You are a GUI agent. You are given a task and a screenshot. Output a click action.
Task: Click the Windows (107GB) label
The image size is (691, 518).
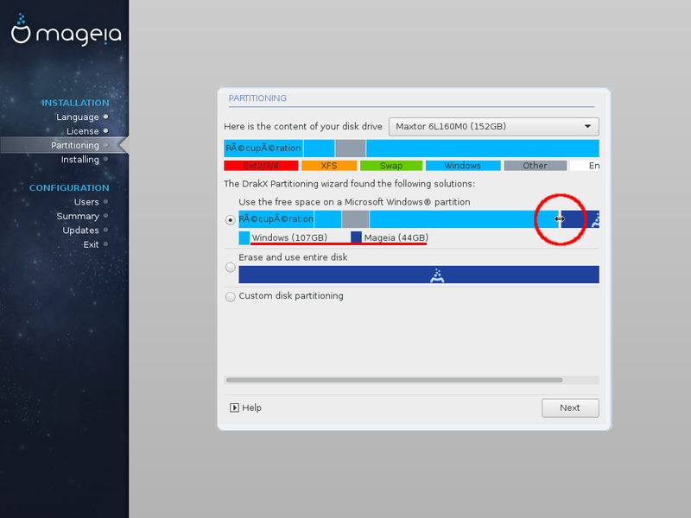(289, 238)
